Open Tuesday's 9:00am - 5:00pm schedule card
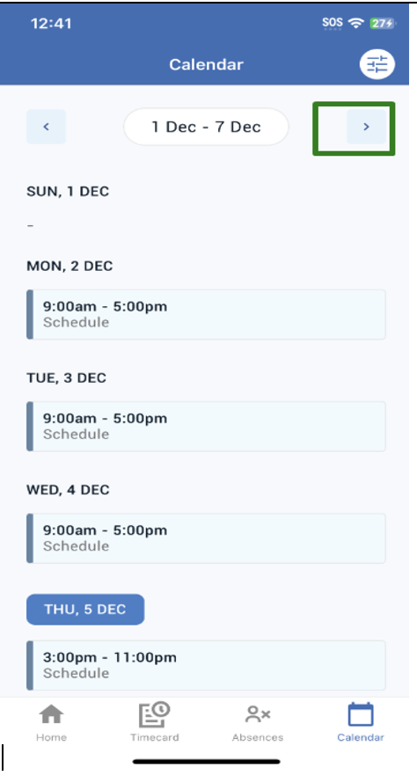 point(206,427)
